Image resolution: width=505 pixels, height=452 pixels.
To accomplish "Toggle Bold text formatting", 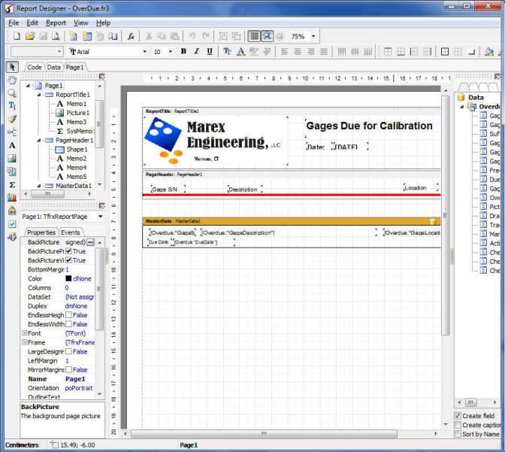I will coord(183,51).
